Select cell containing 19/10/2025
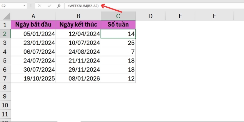Screen dimensions: 244x122 point(33,78)
